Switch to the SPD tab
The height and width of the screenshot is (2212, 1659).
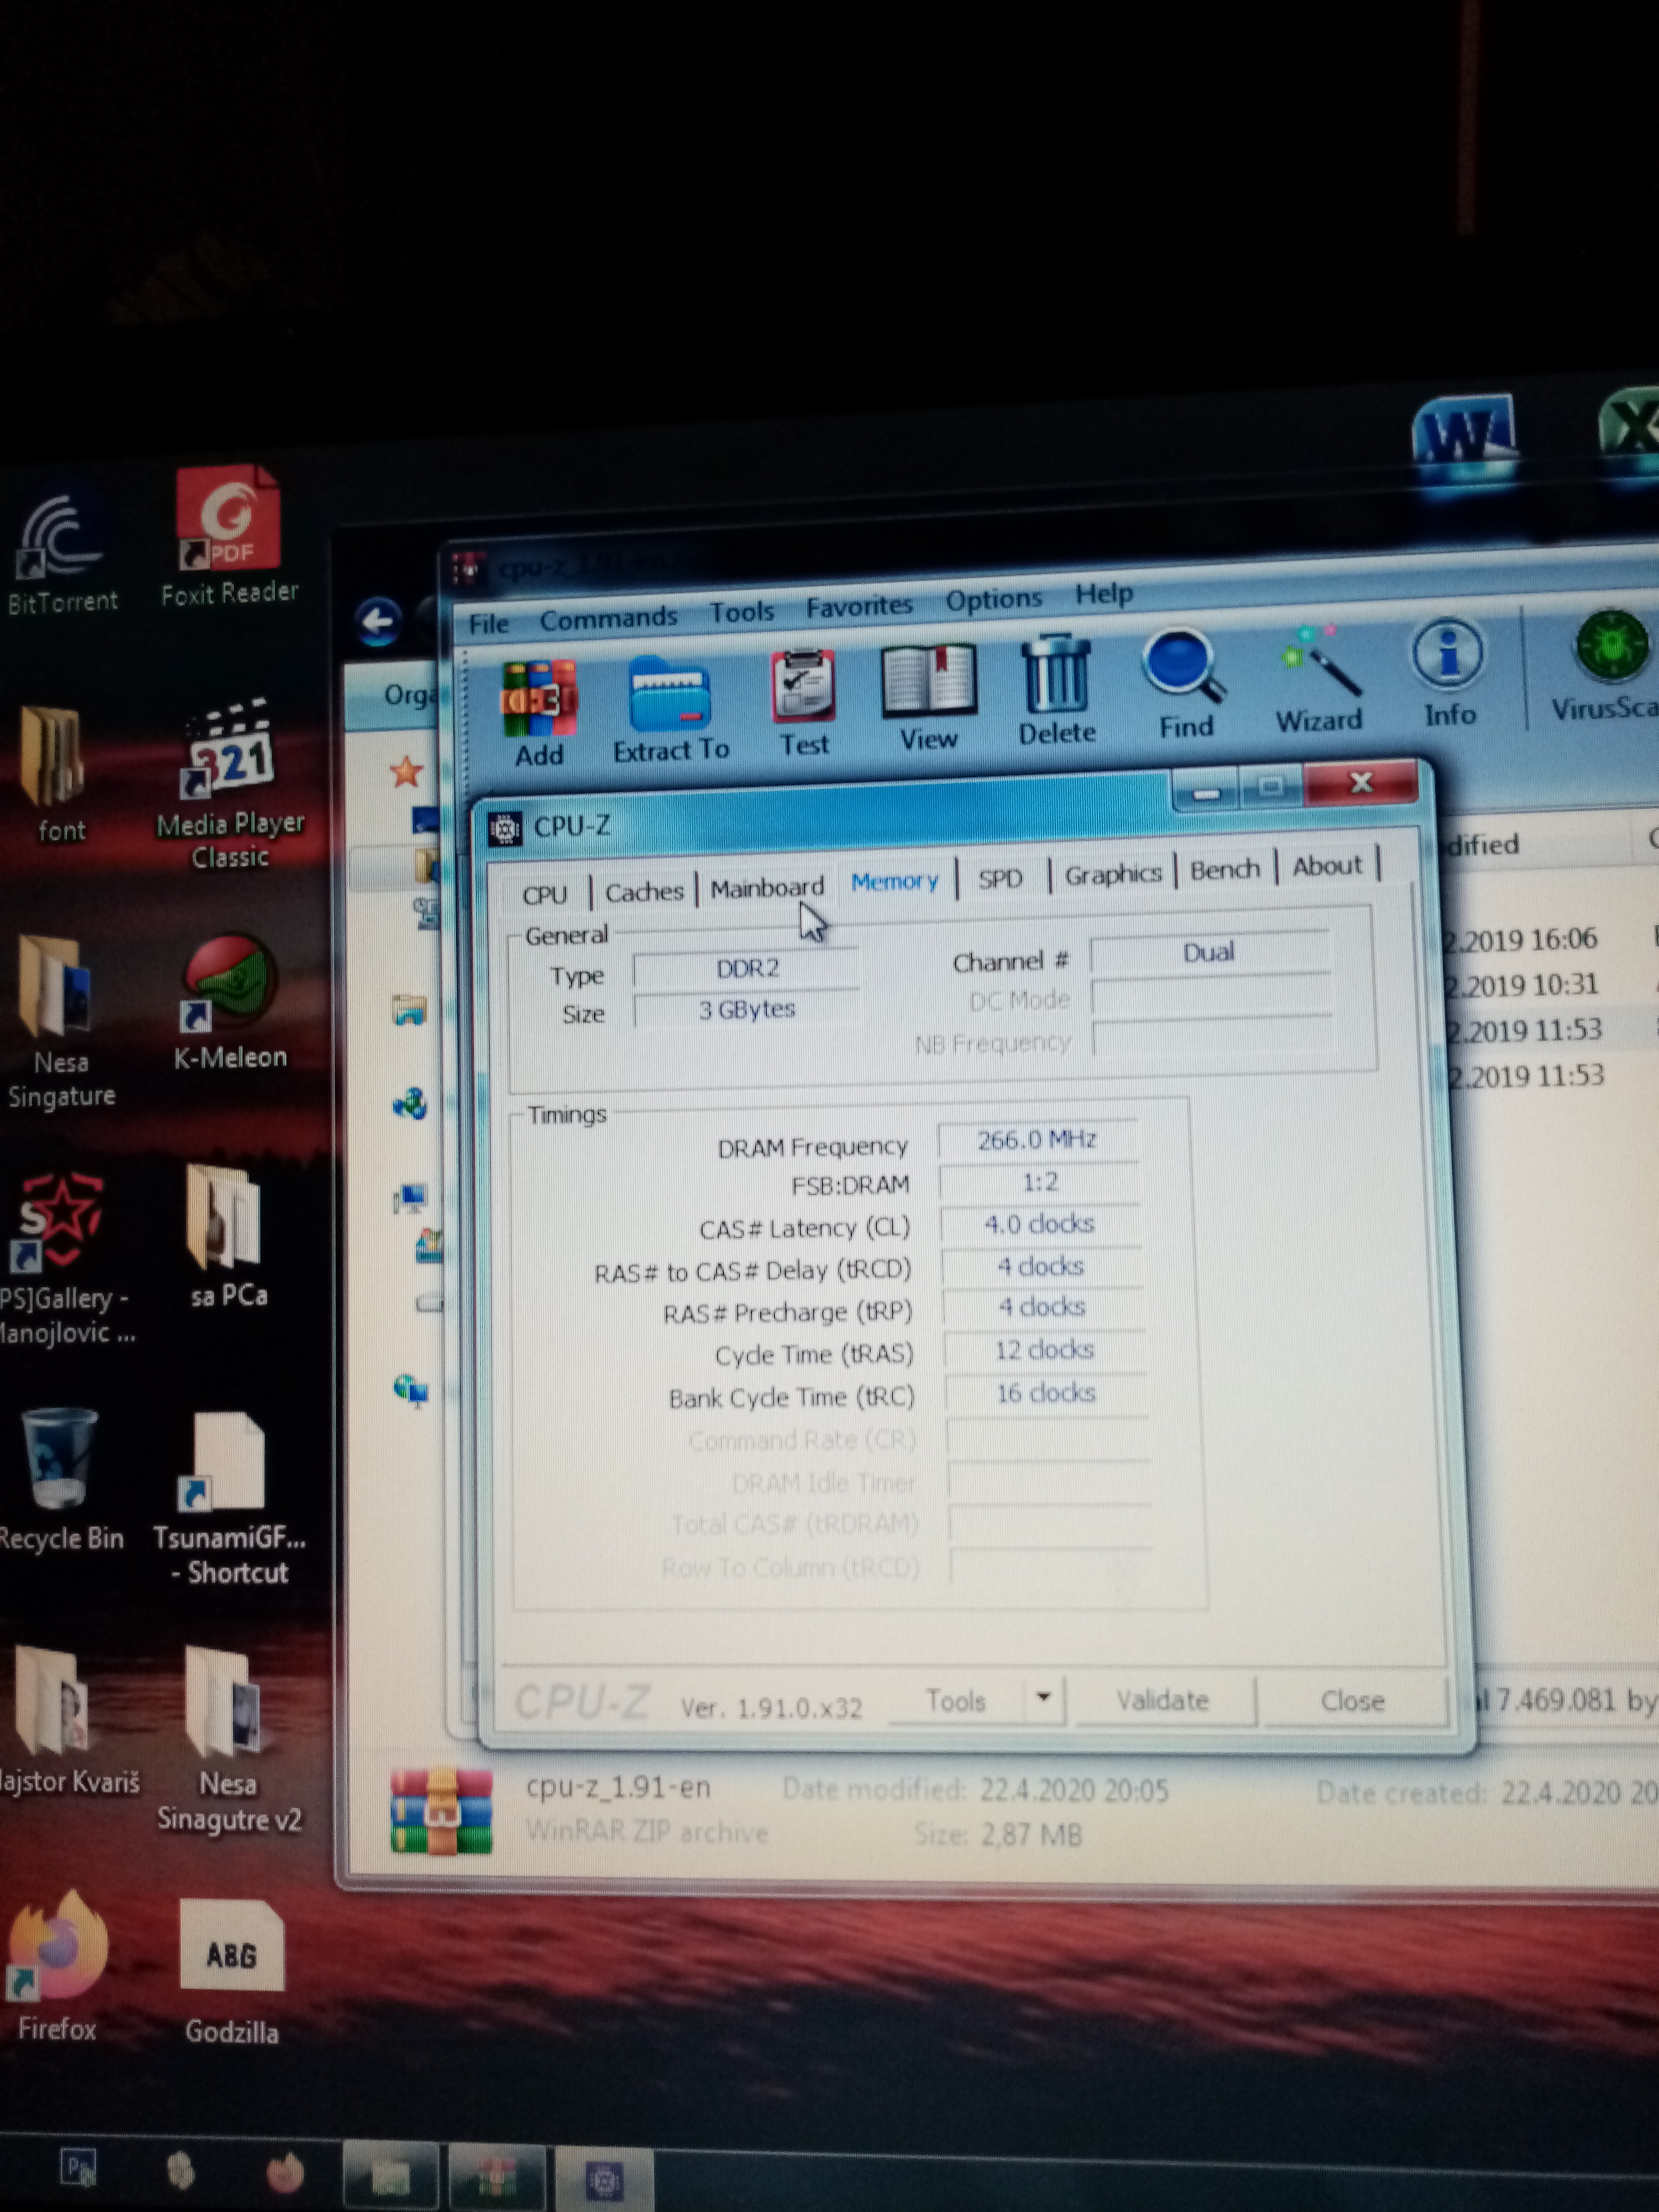coord(1001,878)
